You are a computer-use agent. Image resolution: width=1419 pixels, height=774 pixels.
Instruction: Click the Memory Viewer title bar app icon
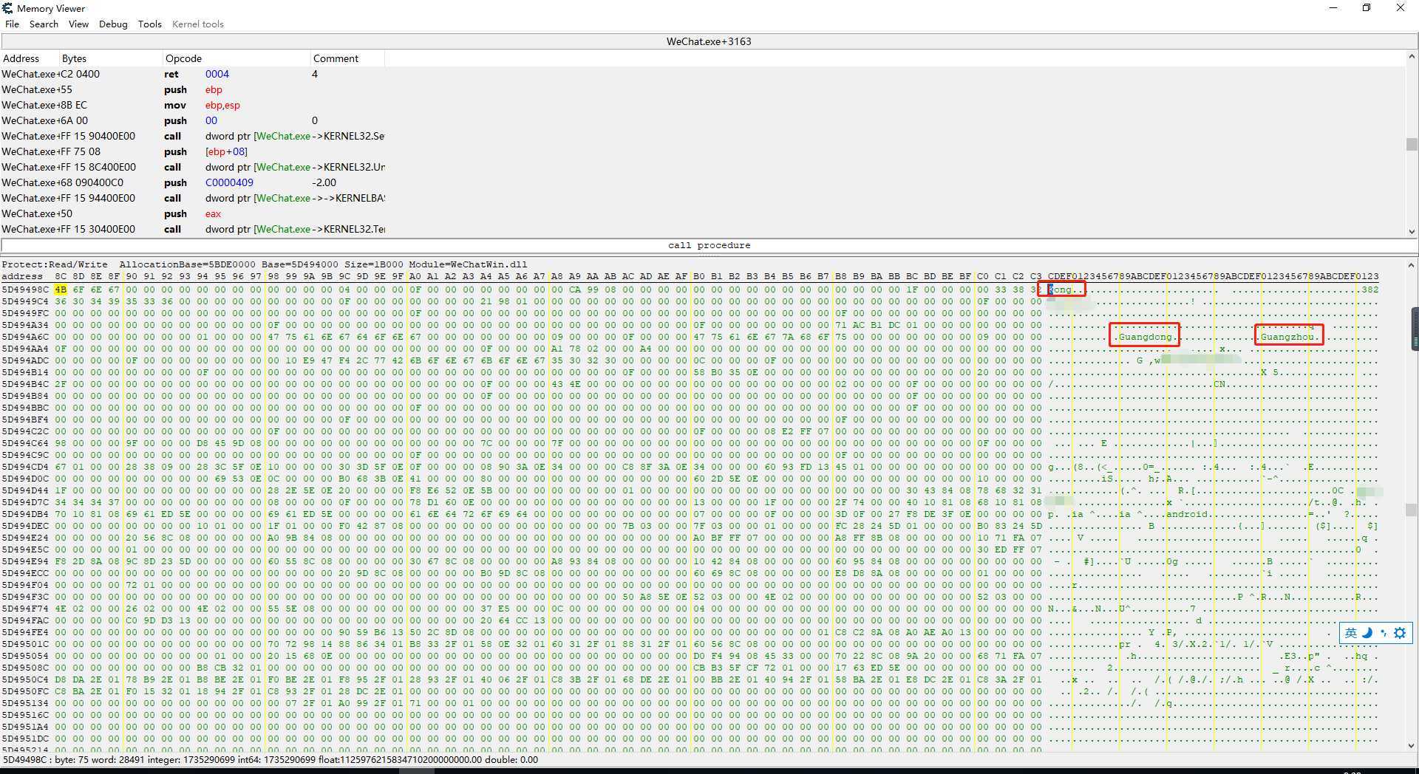coord(7,8)
